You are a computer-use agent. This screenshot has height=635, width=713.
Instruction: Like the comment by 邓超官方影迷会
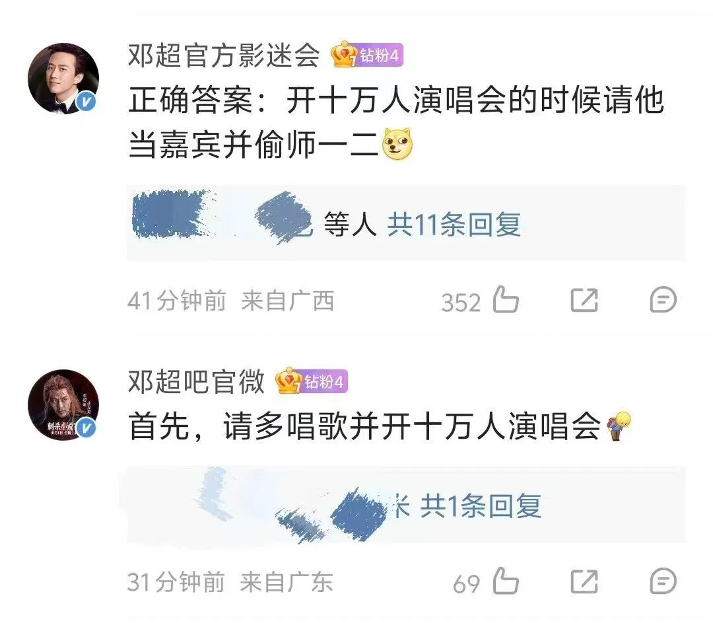(506, 299)
